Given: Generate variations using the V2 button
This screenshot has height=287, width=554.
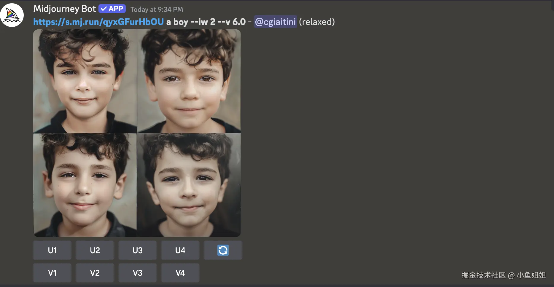Looking at the screenshot, I should click(95, 273).
